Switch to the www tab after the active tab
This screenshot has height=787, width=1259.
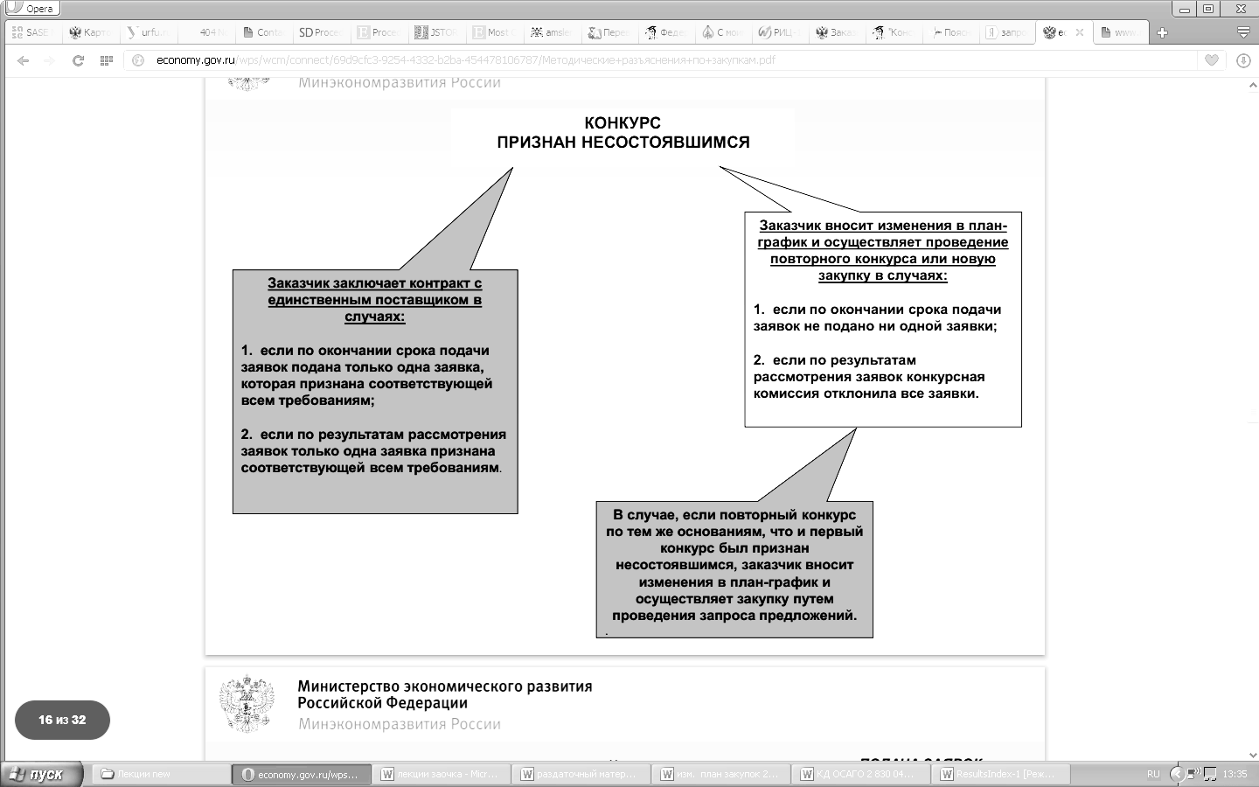coord(1121,32)
